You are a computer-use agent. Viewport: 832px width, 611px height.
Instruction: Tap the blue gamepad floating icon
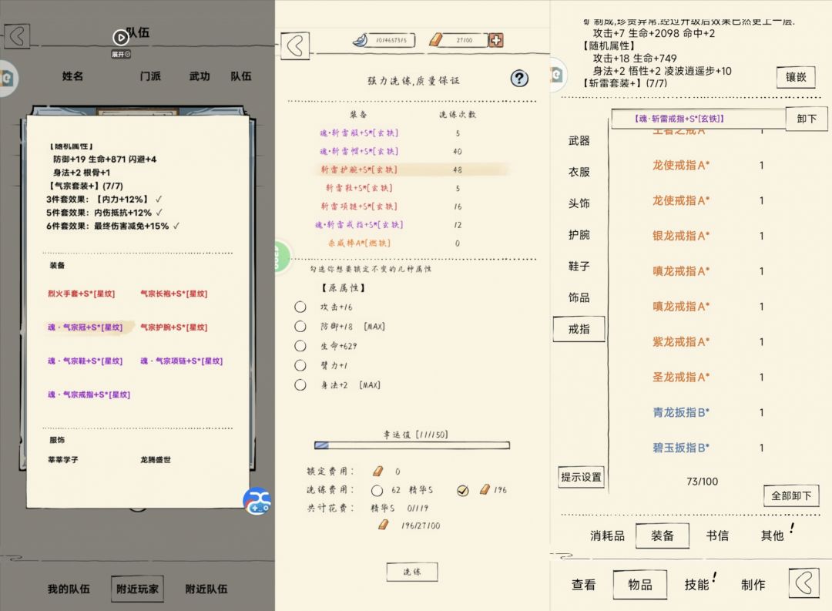click(x=257, y=501)
